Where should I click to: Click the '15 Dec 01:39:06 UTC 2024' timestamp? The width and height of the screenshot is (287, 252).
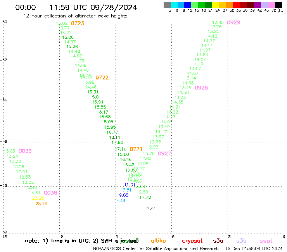coord(254,249)
